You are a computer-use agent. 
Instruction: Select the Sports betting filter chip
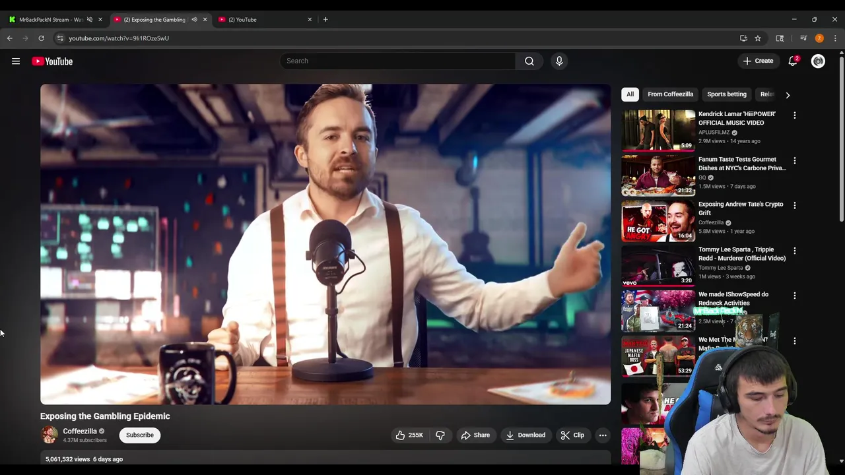tap(727, 94)
